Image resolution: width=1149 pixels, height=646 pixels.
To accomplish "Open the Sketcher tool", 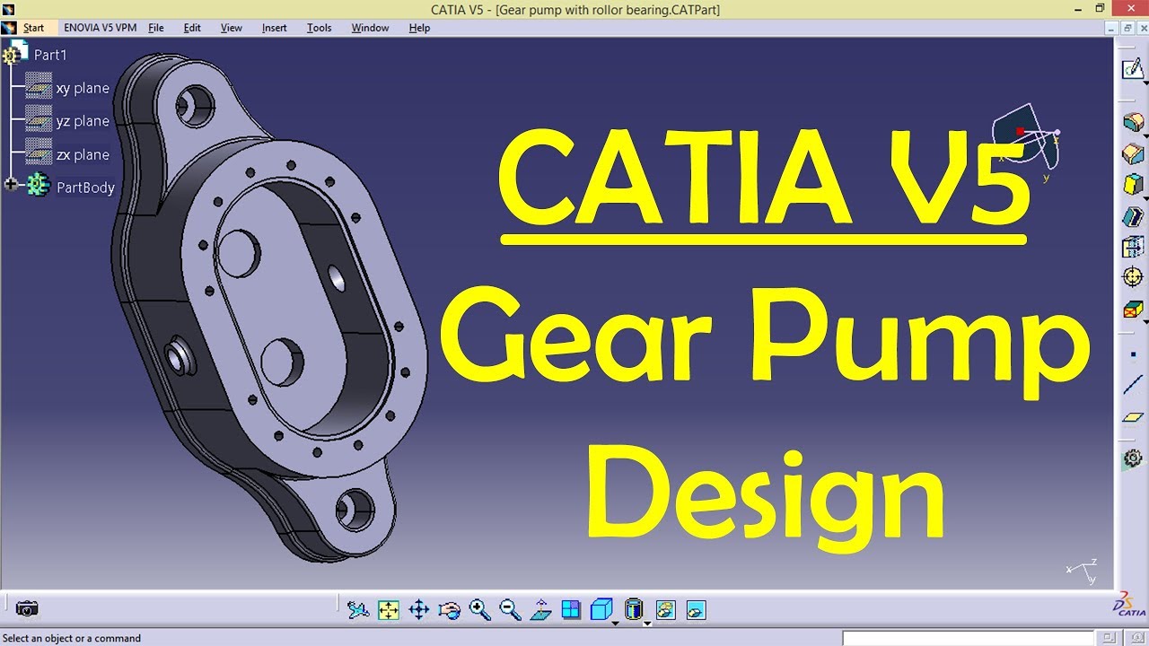I will (1132, 67).
